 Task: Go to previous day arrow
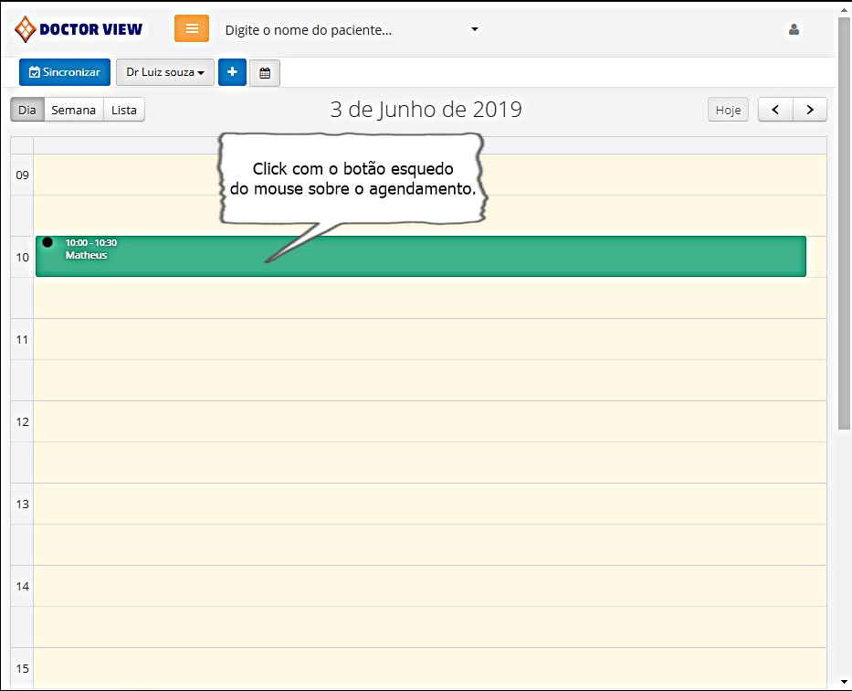click(775, 110)
